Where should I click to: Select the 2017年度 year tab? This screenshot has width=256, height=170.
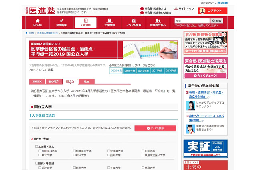[x=157, y=71]
